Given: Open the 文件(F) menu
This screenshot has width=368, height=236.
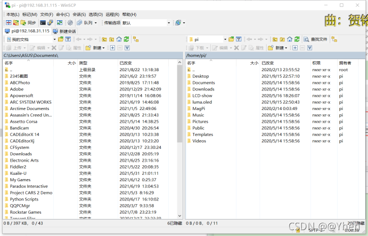Looking at the screenshot, I should pos(47,14).
